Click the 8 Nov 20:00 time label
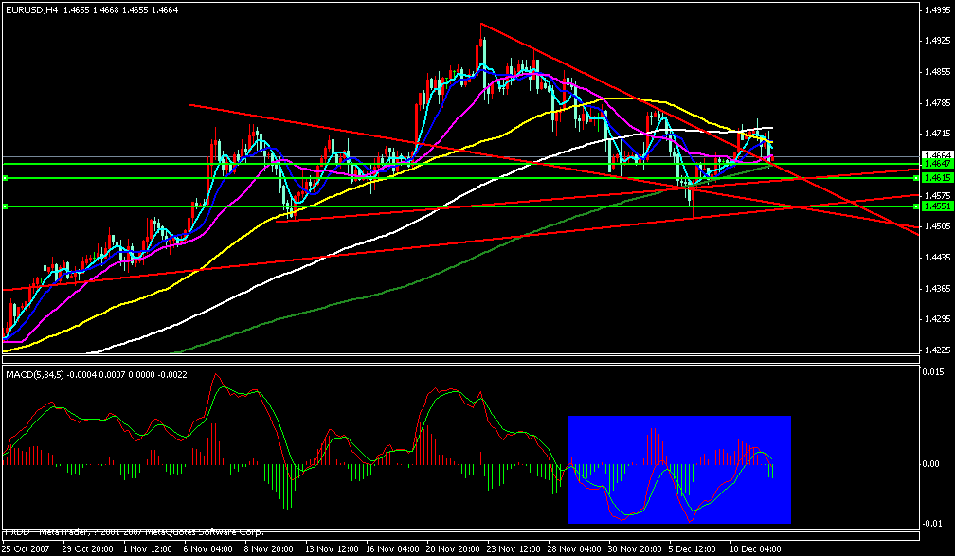 [267, 549]
